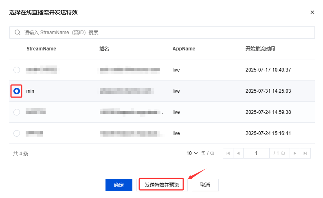
Task: Click live AppName in the min row
Action: (x=176, y=91)
